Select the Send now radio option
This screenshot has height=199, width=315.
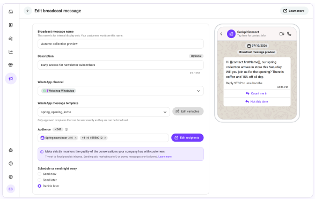pyautogui.click(x=40, y=174)
